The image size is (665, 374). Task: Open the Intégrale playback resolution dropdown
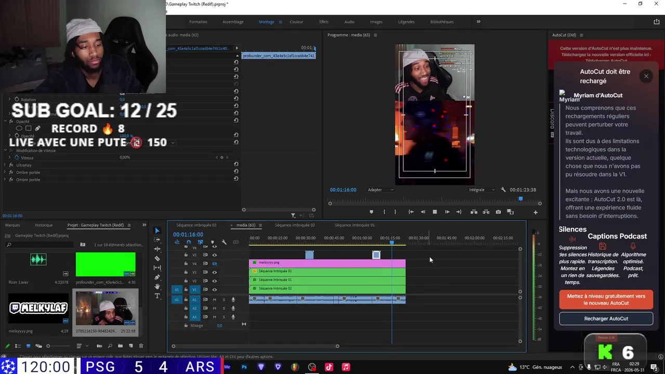pos(482,190)
